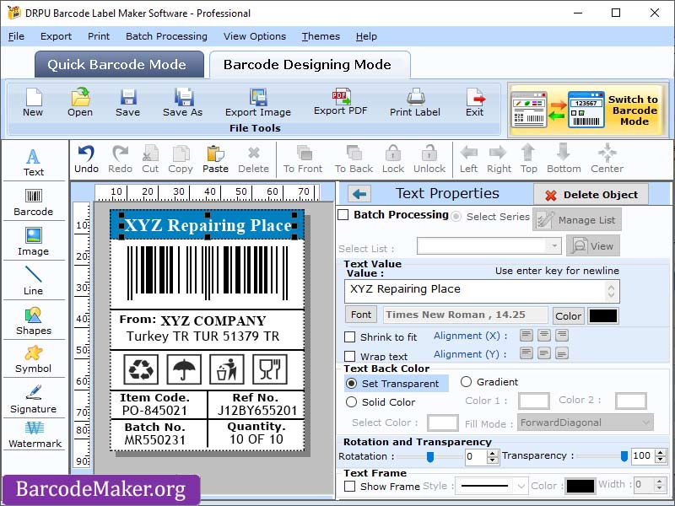
Task: Open the Themes menu
Action: click(x=320, y=36)
